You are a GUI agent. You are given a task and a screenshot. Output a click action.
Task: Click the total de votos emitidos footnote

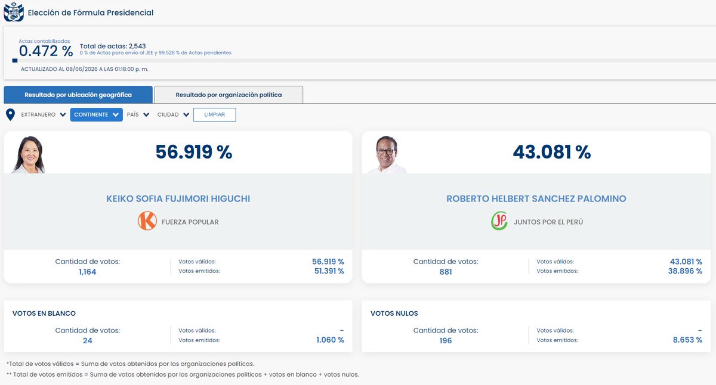point(183,374)
